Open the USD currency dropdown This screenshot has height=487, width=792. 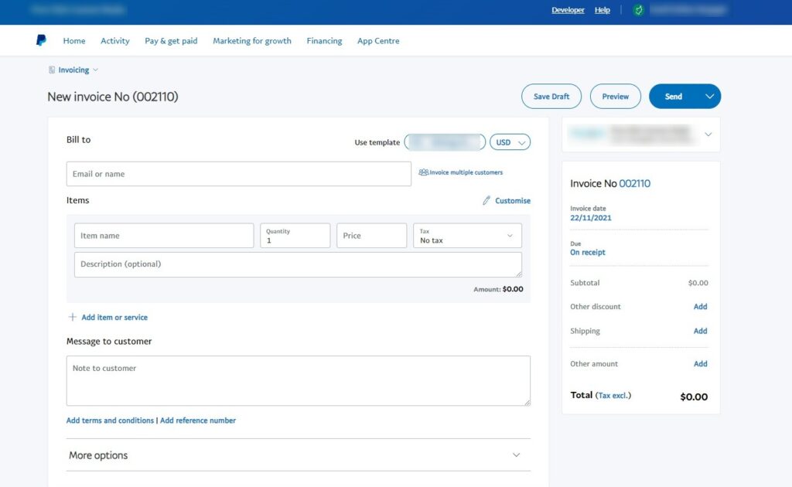510,142
